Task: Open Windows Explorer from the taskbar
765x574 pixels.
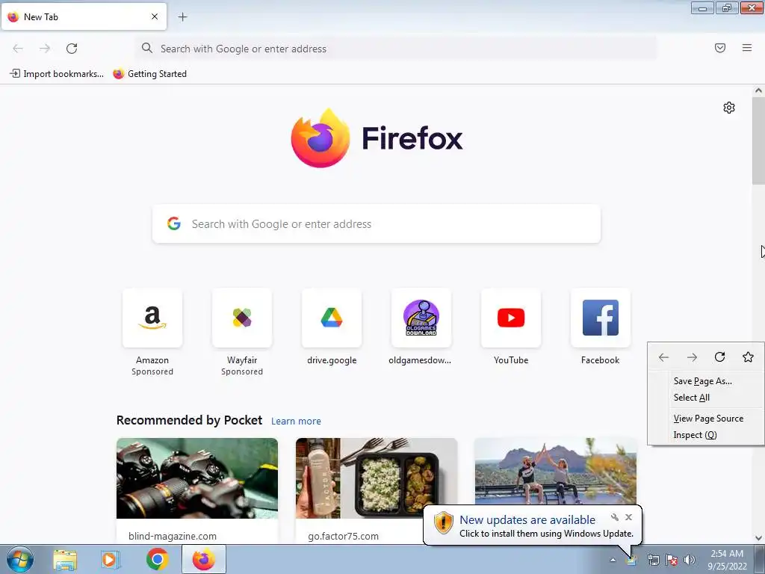Action: coord(65,559)
